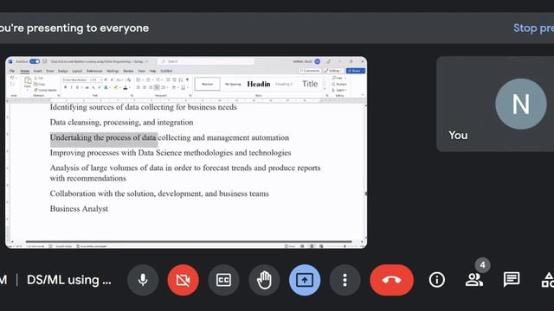Switch to the View tab
Viewport: 554px width, 311px height.
tap(141, 71)
